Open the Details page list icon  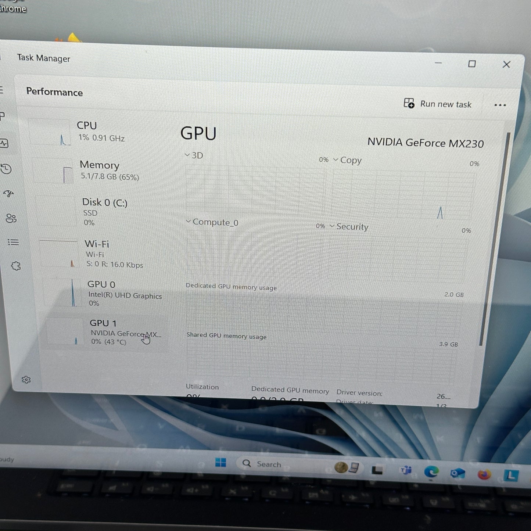click(x=13, y=242)
